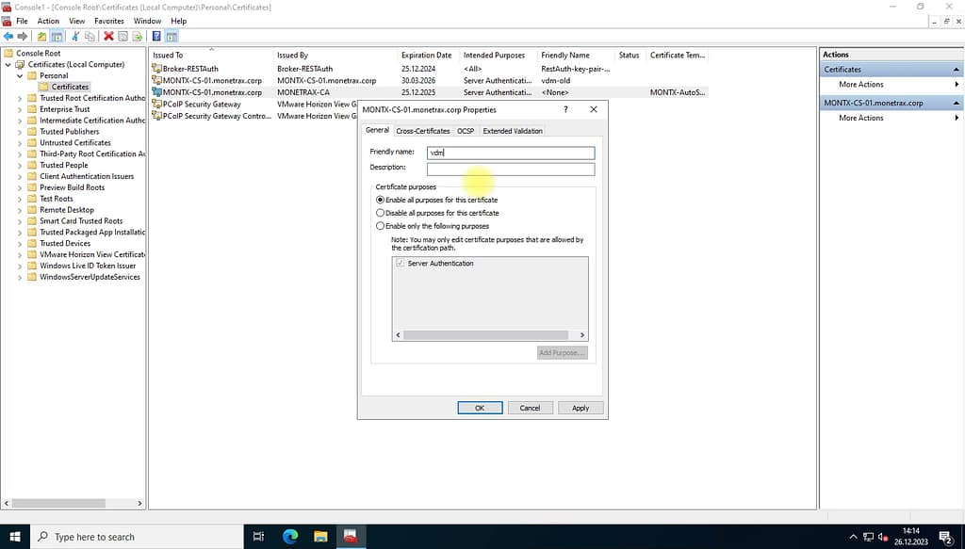965x549 pixels.
Task: Open the Action menu
Action: click(x=48, y=21)
